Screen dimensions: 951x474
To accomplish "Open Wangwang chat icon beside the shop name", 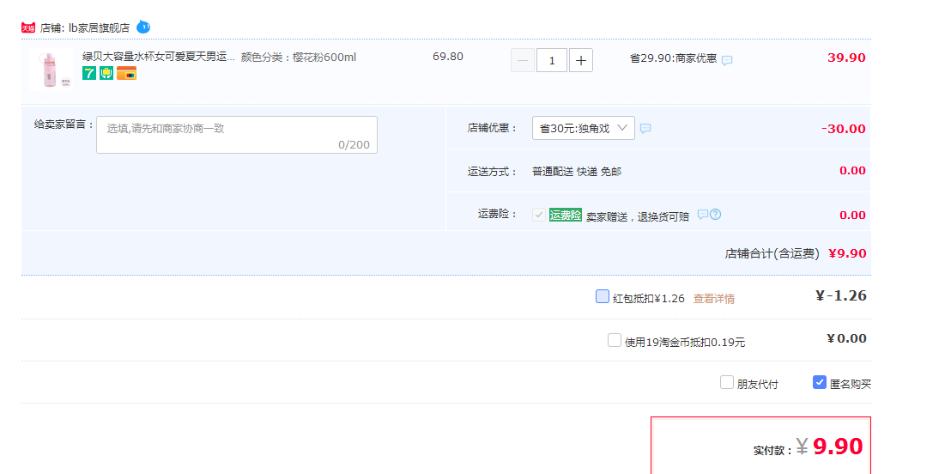I will [143, 27].
